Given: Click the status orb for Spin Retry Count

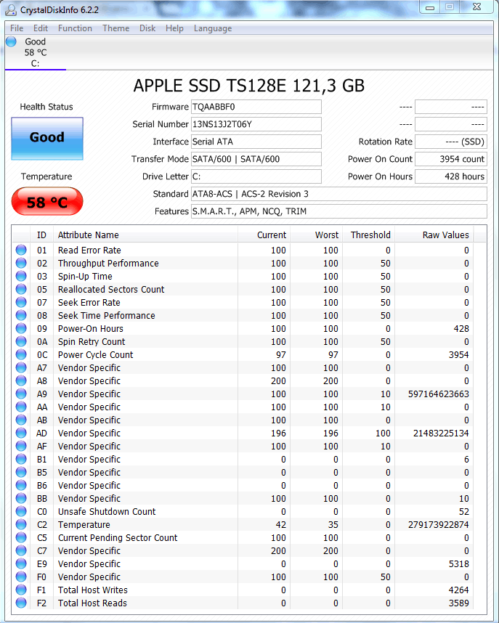Looking at the screenshot, I should [x=21, y=342].
